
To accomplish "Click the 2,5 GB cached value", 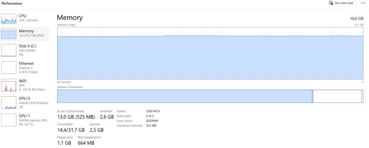I will pos(96,130).
